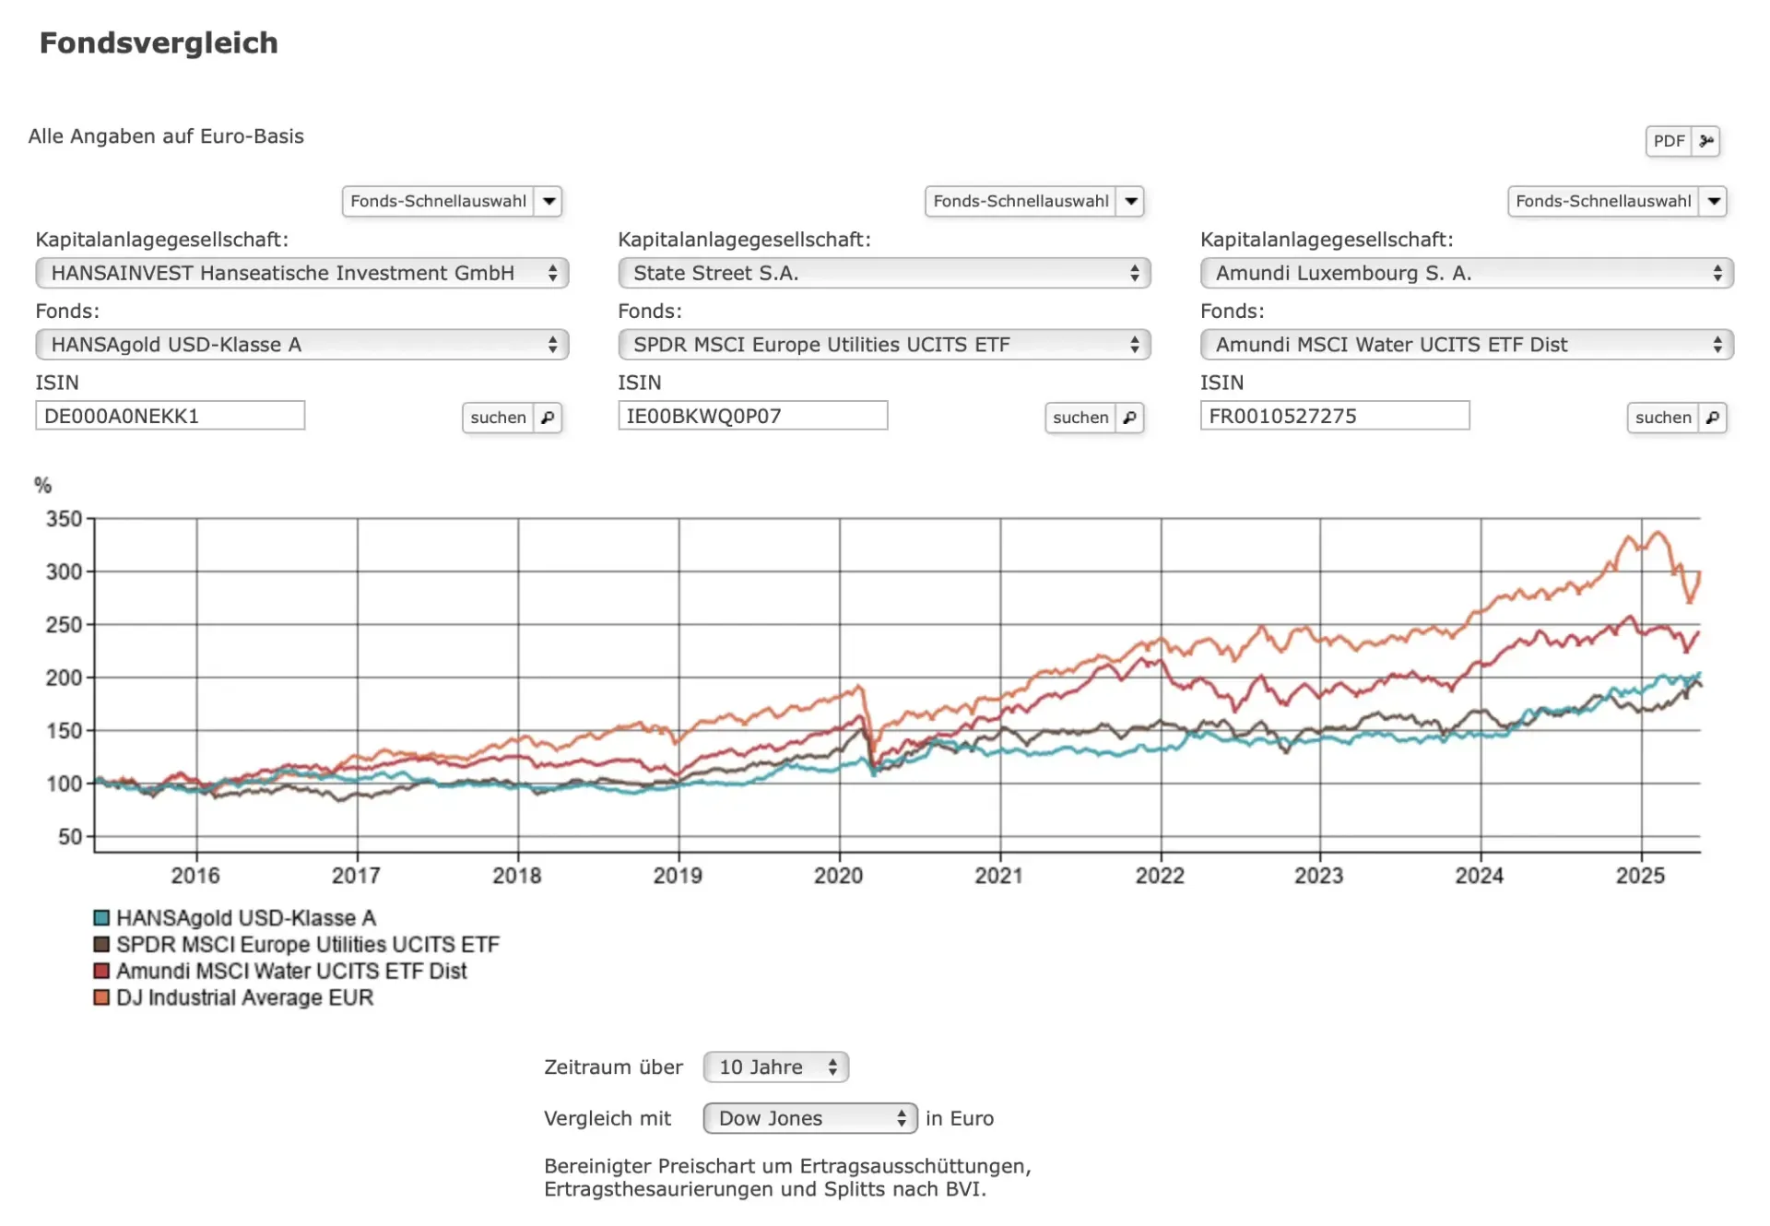The image size is (1770, 1226).
Task: Open the Vergleich mit Dow Jones dropdown
Action: click(x=810, y=1118)
